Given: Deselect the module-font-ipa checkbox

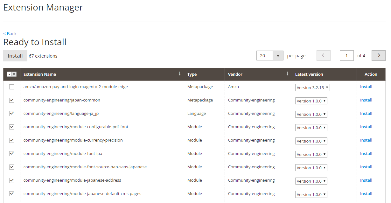Looking at the screenshot, I should click(x=12, y=153).
